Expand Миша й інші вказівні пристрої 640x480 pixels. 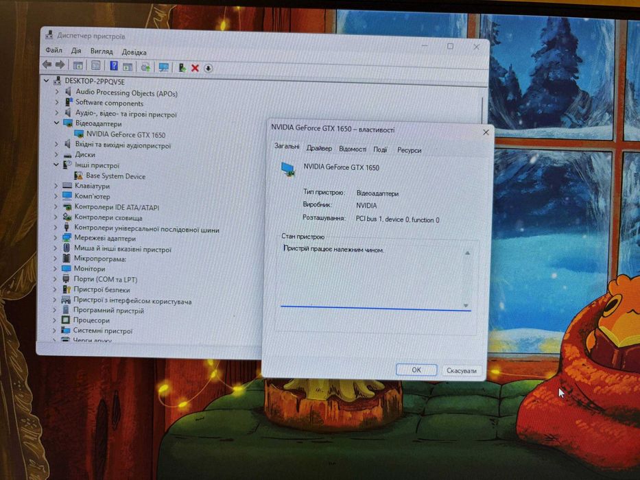point(55,248)
